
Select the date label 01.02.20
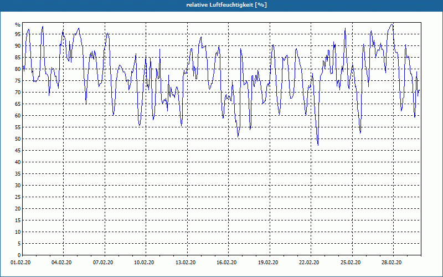[x=20, y=263]
